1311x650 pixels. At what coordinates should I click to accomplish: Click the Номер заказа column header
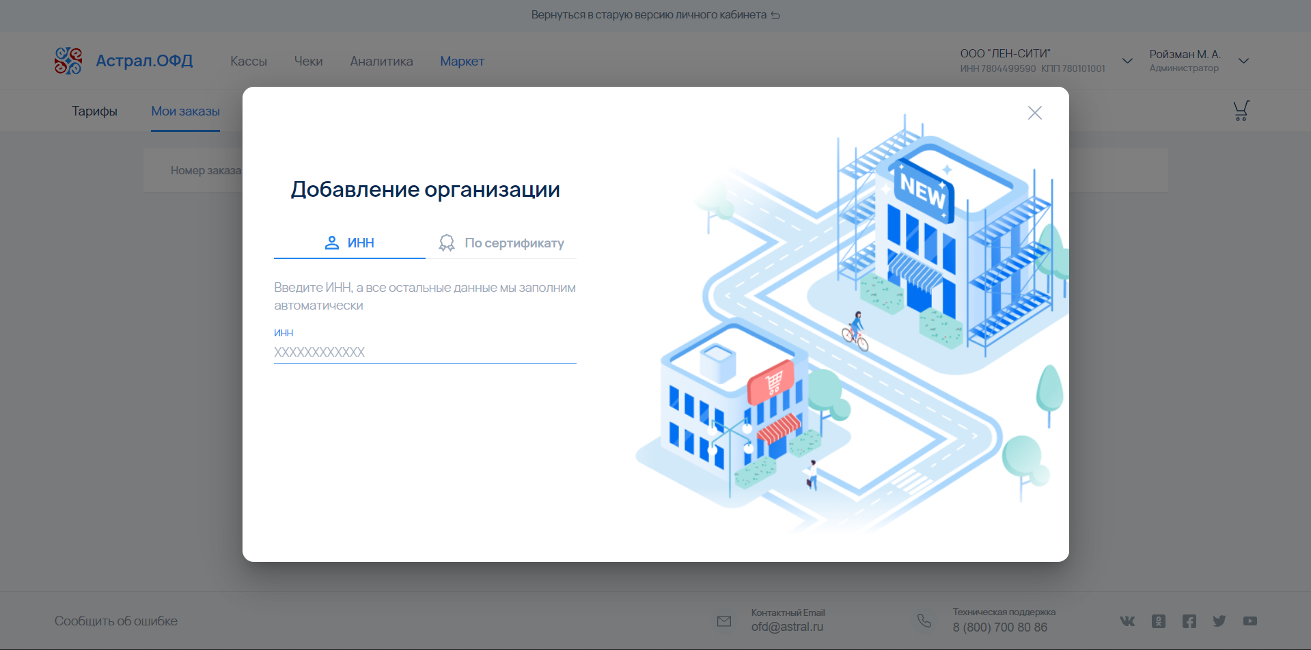pyautogui.click(x=206, y=170)
